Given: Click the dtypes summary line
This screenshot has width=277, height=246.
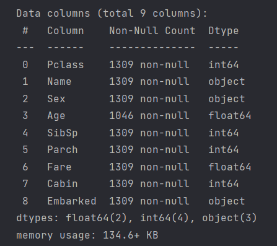Looking at the screenshot, I should click(136, 218).
